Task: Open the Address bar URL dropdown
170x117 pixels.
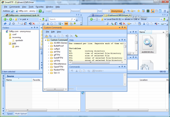Action: [x=37, y=11]
